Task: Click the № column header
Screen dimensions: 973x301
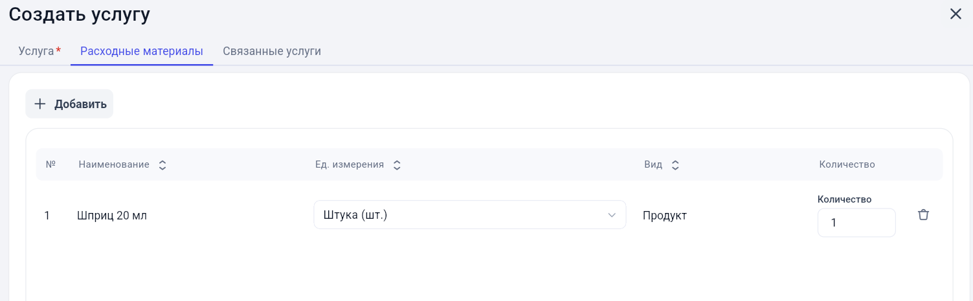Action: pyautogui.click(x=50, y=164)
